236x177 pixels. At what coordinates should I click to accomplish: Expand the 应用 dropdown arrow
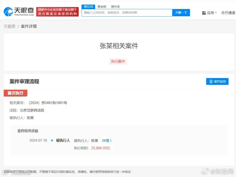tap(216, 13)
